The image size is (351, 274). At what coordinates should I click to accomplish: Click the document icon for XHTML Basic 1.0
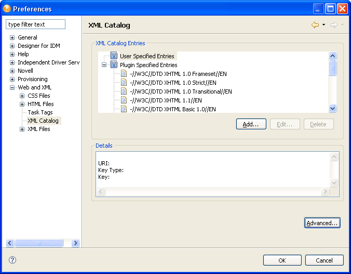click(124, 109)
